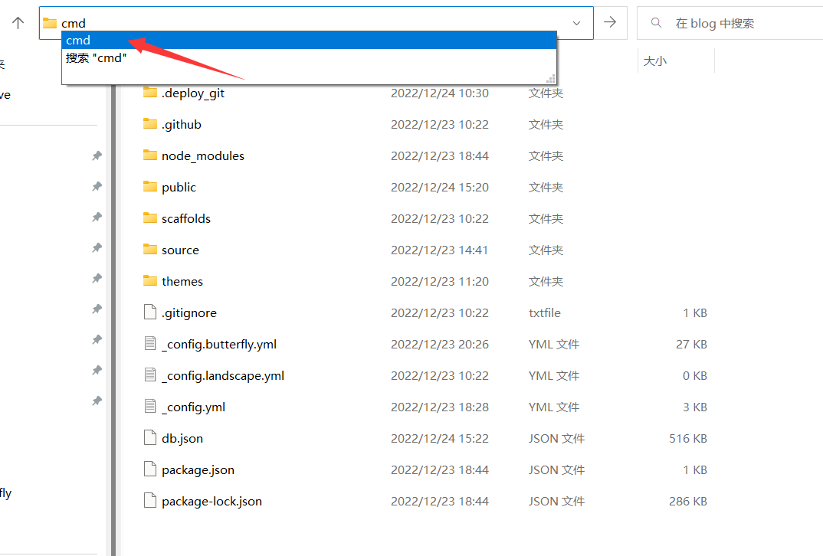
Task: Click the address bar text field containing cmd
Action: pyautogui.click(x=307, y=23)
